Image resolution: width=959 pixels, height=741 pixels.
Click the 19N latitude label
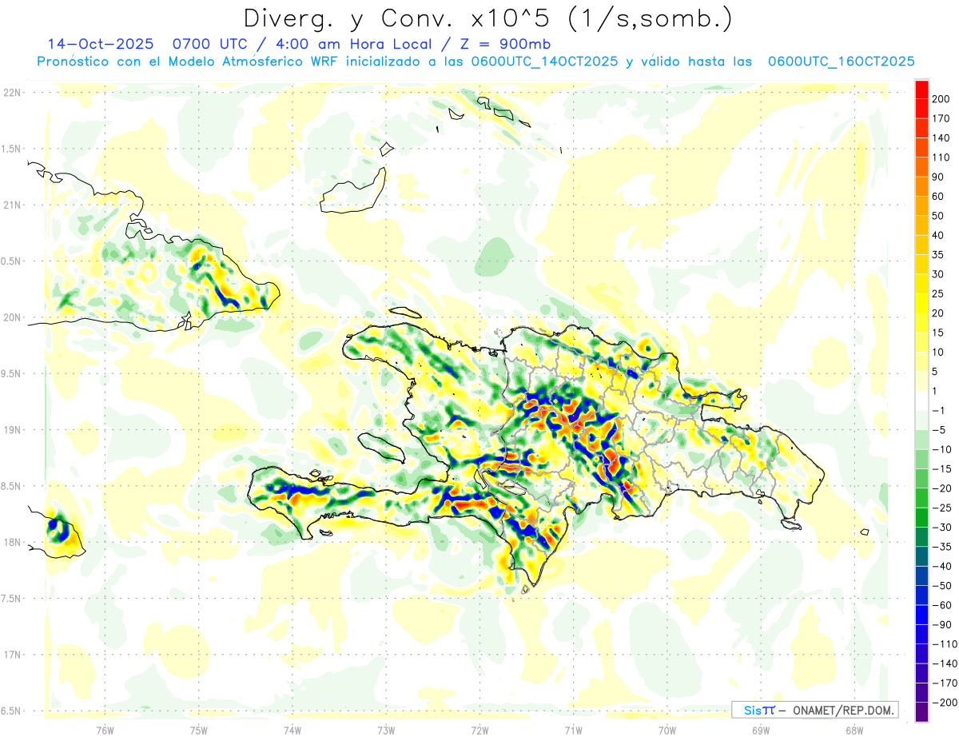[11, 430]
